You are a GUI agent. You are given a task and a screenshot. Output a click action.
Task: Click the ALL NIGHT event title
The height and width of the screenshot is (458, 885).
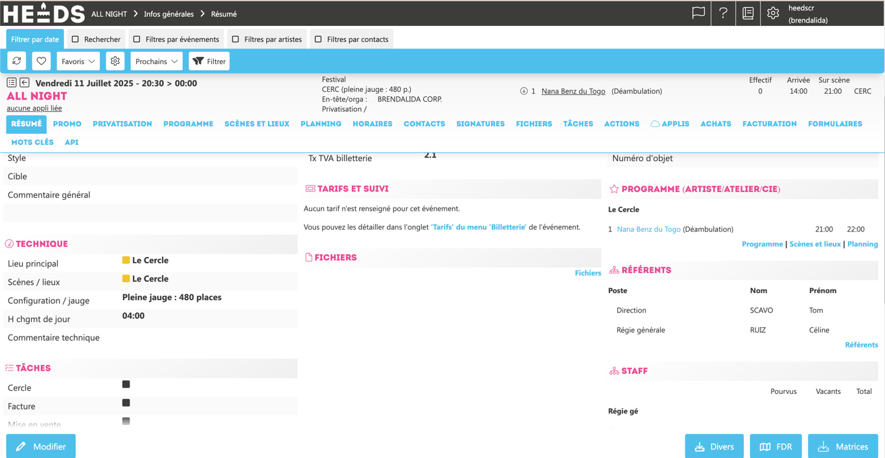[37, 96]
